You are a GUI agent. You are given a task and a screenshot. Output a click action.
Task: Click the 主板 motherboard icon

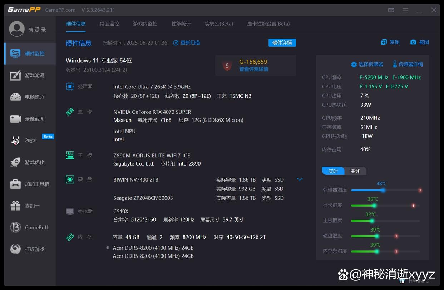tap(70, 155)
